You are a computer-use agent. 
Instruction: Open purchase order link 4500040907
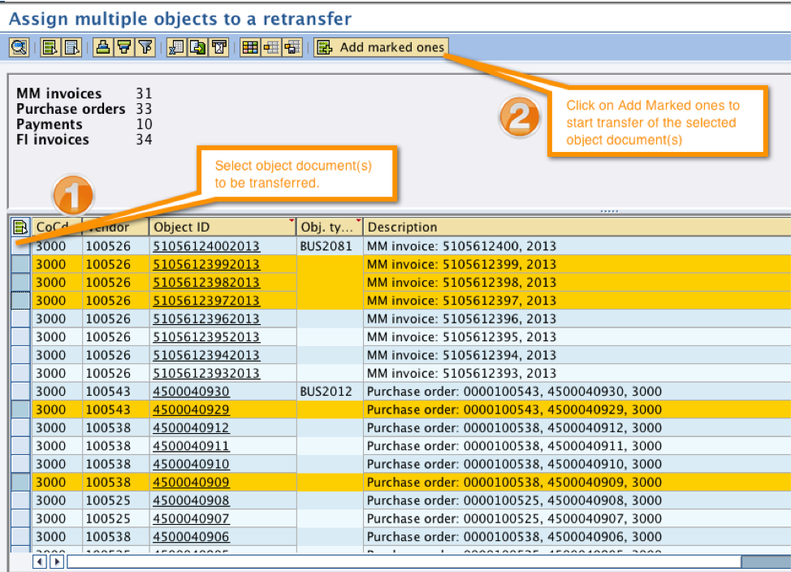pos(191,518)
